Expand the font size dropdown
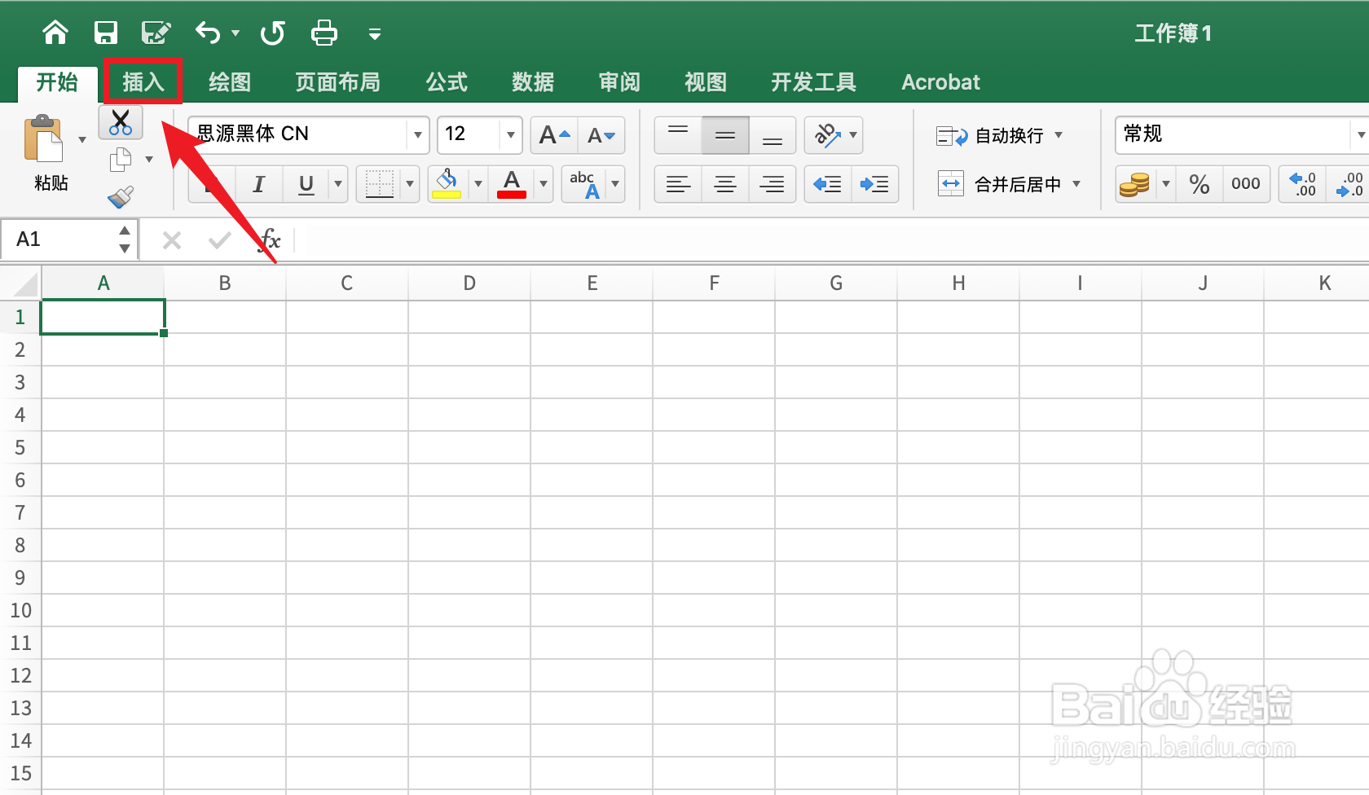1369x795 pixels. coord(511,135)
